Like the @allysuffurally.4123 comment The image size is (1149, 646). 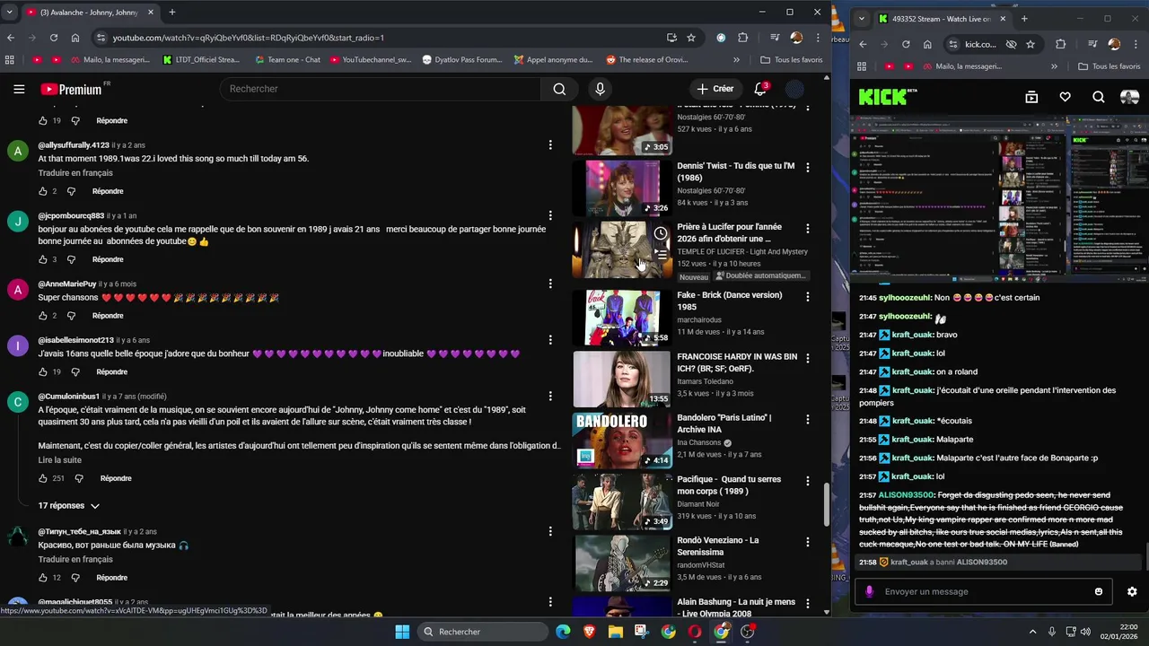pyautogui.click(x=42, y=191)
